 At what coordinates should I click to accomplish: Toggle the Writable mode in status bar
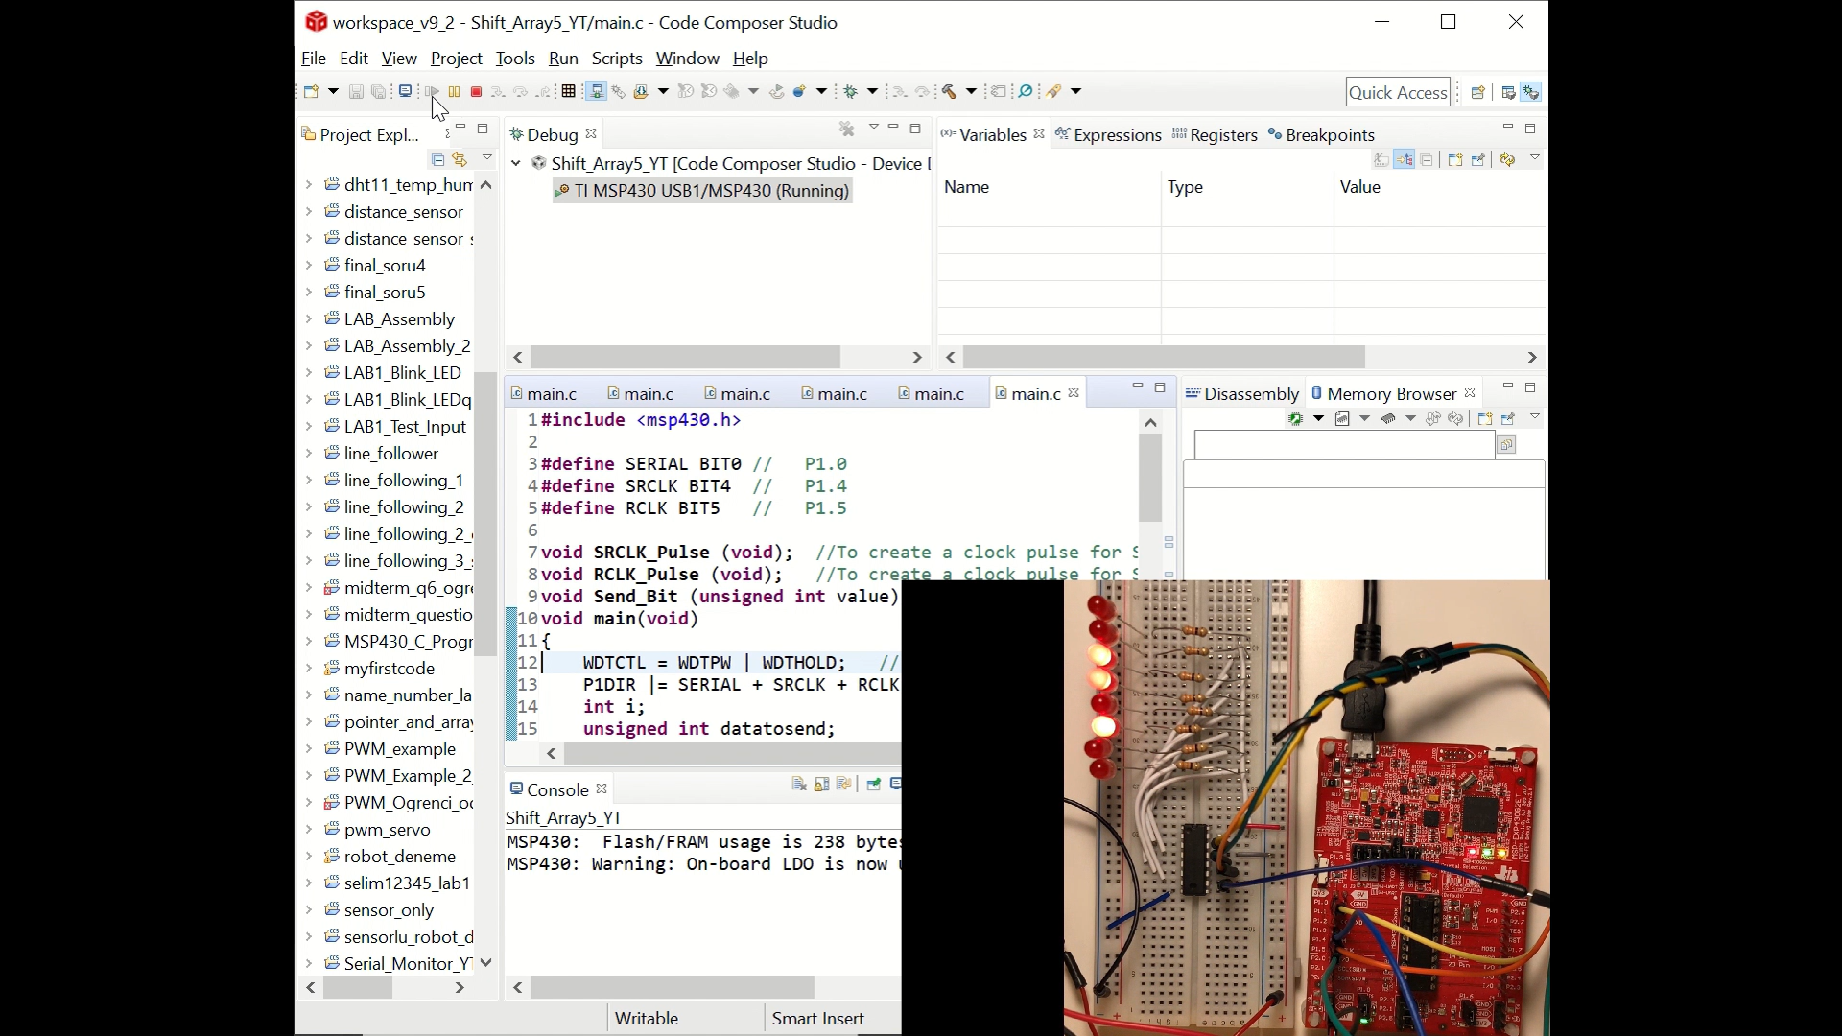click(x=648, y=1019)
